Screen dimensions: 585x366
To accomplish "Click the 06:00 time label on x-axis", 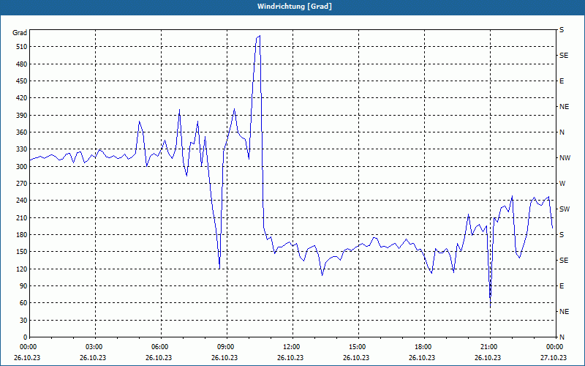I will (x=159, y=347).
